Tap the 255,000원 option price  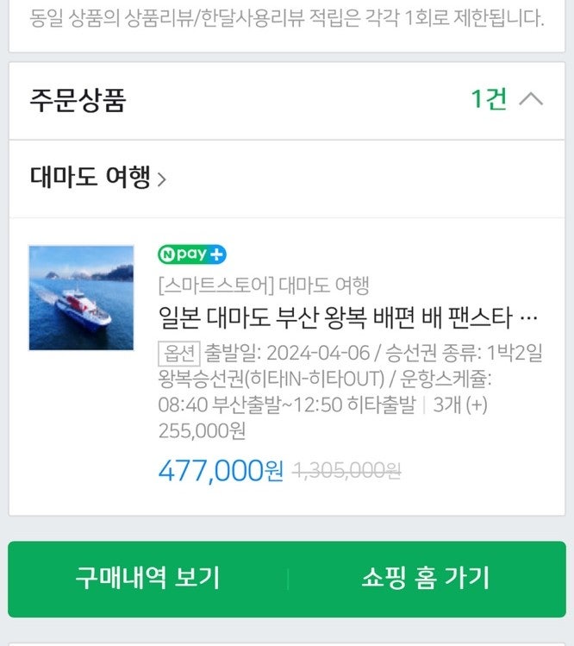pyautogui.click(x=202, y=430)
